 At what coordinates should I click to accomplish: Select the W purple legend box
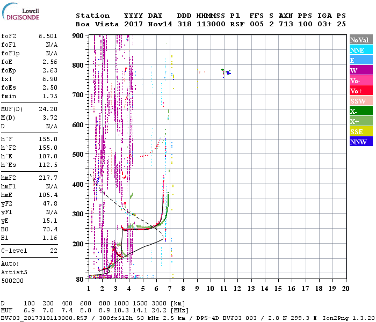[360, 70]
